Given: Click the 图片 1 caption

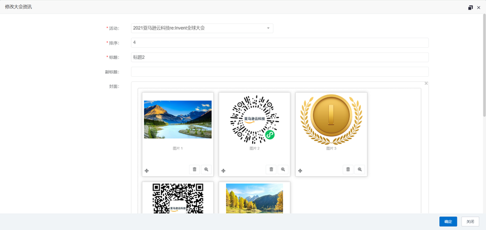Looking at the screenshot, I should click(x=177, y=148).
